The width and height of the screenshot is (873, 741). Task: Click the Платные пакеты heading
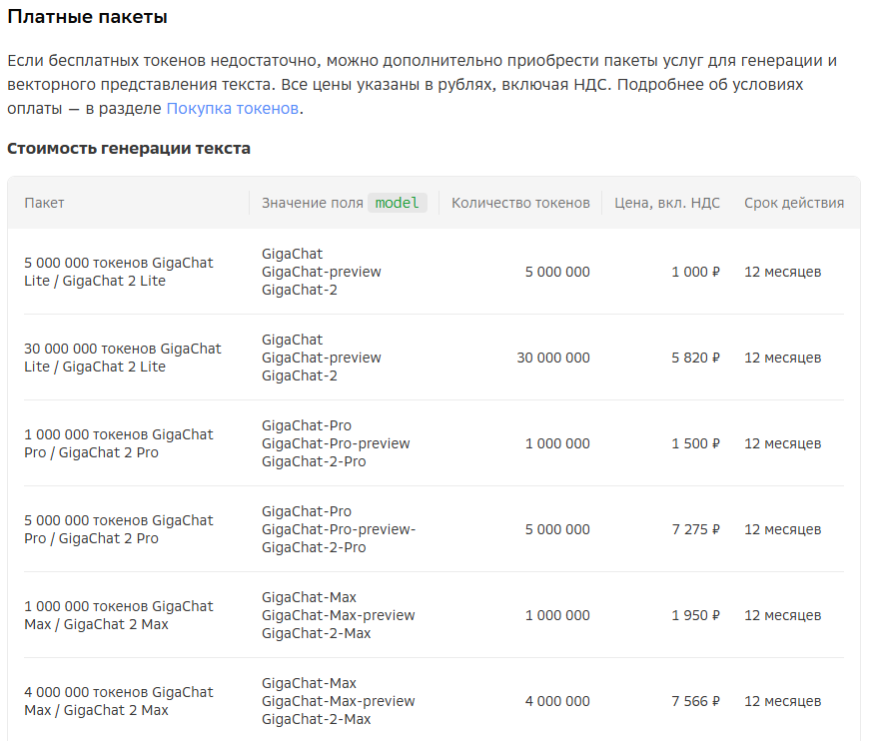coord(88,17)
